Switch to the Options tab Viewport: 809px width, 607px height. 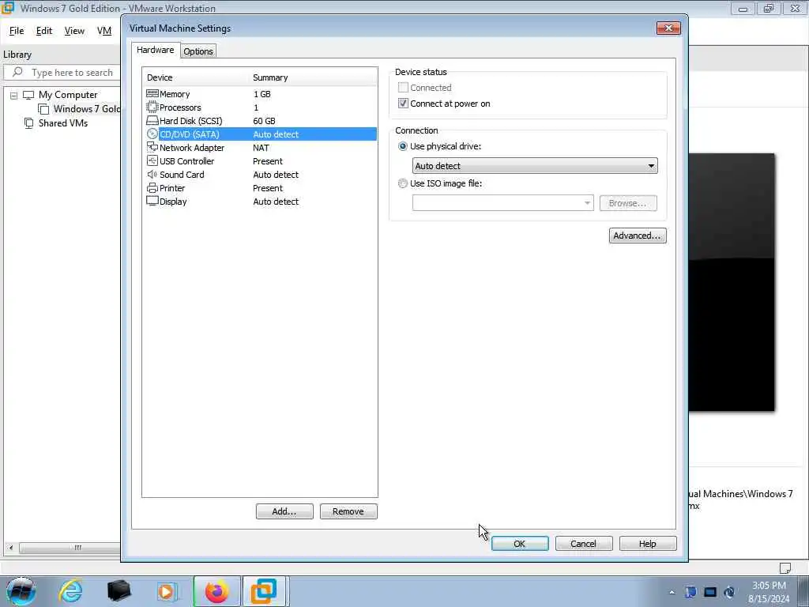point(198,51)
